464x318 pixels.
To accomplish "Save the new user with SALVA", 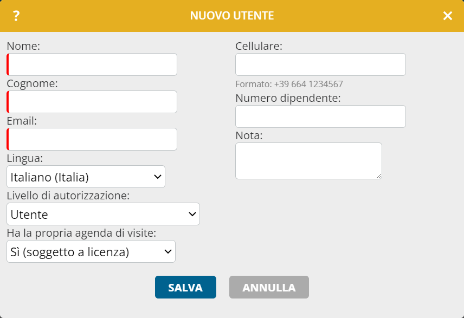I will [185, 287].
